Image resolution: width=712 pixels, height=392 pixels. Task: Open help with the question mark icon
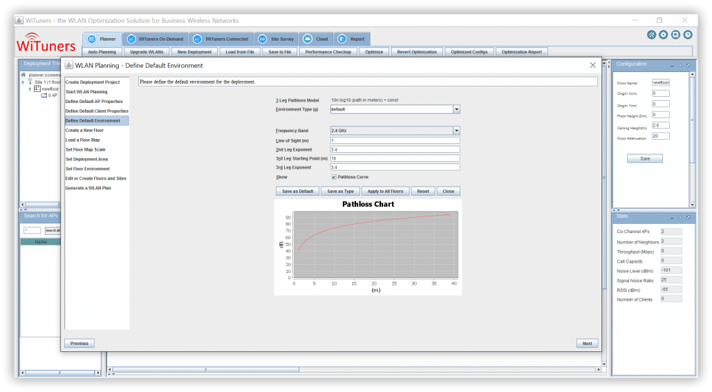click(688, 35)
